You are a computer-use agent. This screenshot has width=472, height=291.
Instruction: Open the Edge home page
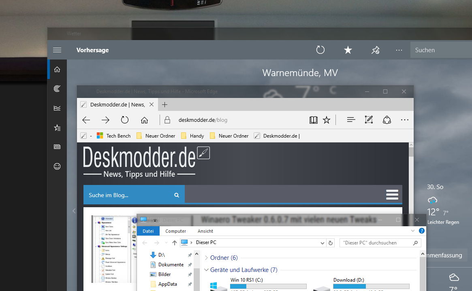[145, 120]
